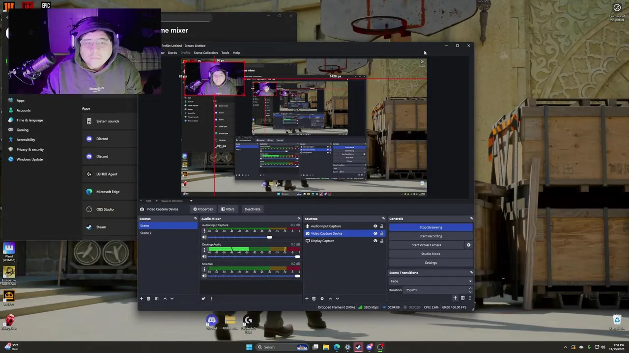Screen dimensions: 629x353
Task: Open Audio Mixer panel three-dot menu
Action: [x=212, y=299]
